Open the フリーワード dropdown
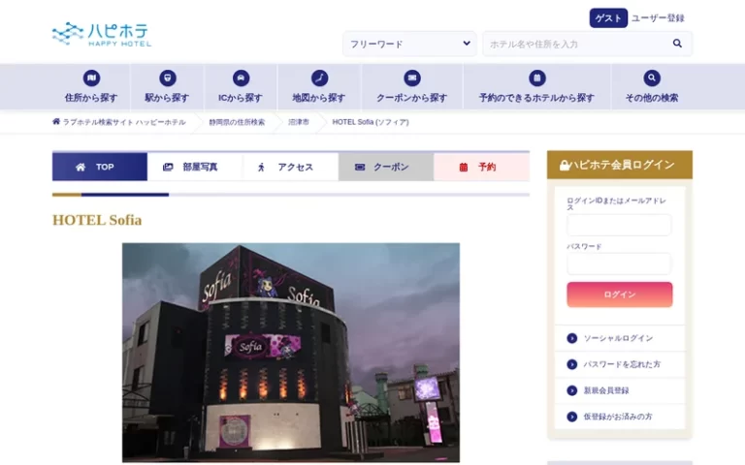The width and height of the screenshot is (745, 465). pos(409,44)
